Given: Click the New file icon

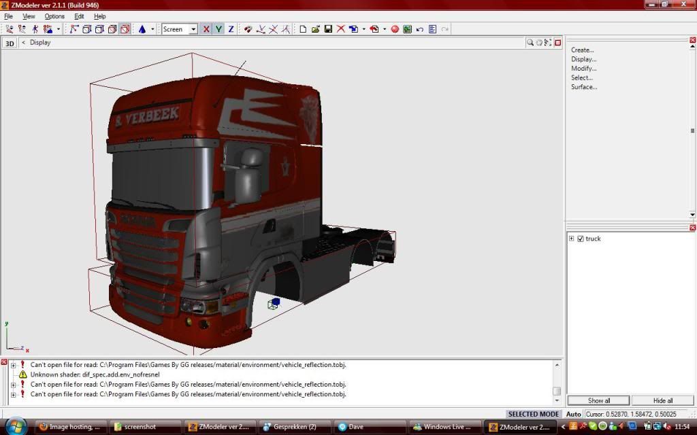Looking at the screenshot, I should [303, 29].
